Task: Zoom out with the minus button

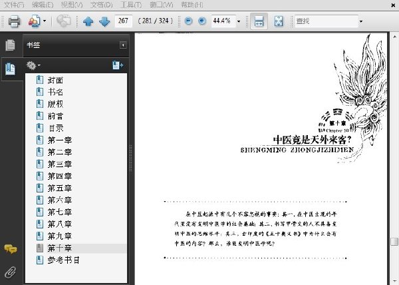Action: pos(188,21)
